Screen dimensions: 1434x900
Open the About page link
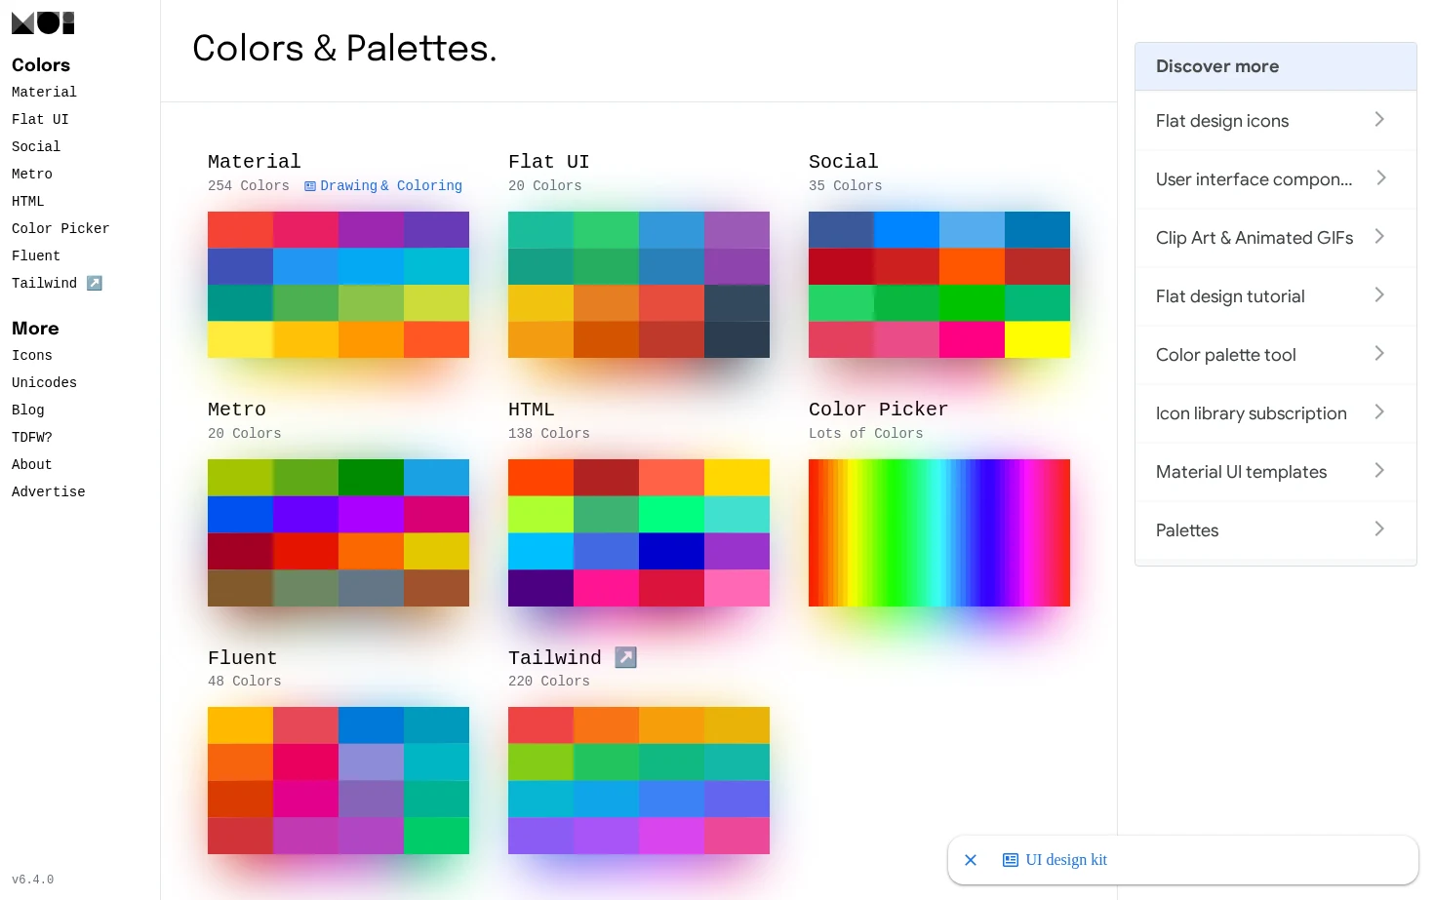(x=32, y=464)
